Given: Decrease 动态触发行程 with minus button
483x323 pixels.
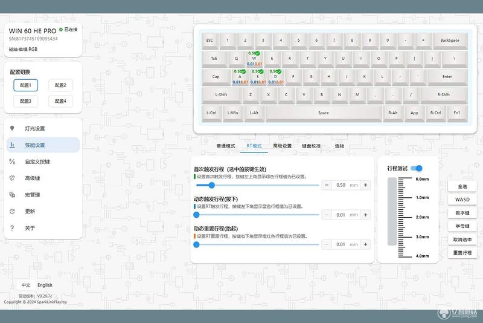Looking at the screenshot, I should (x=327, y=215).
